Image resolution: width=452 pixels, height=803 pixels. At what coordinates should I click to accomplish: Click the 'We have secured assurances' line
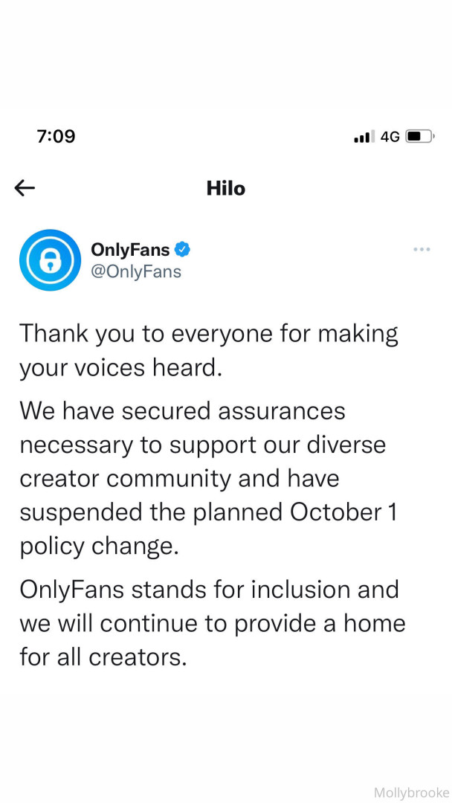tap(182, 410)
